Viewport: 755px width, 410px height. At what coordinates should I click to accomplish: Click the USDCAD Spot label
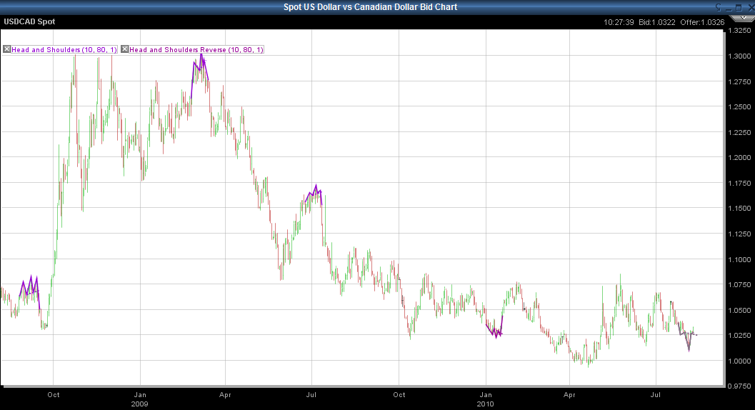coord(29,21)
